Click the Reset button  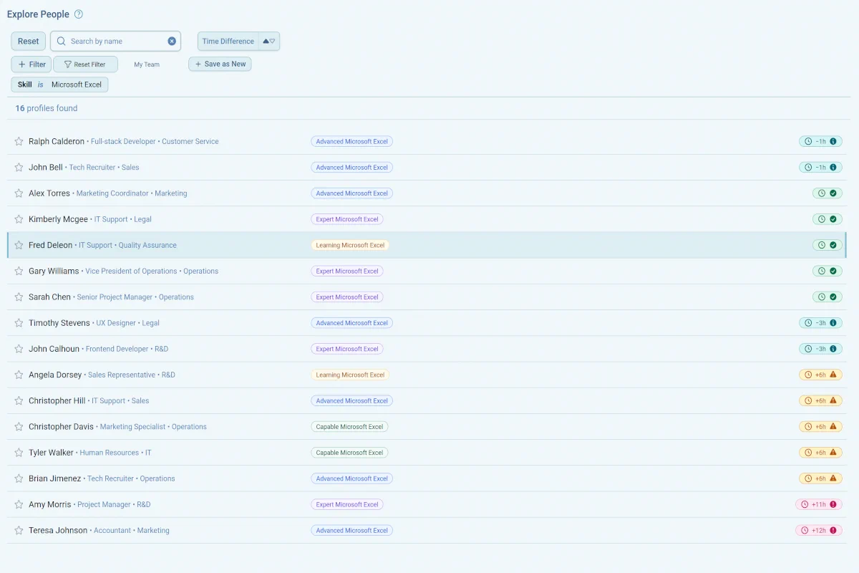pos(29,42)
